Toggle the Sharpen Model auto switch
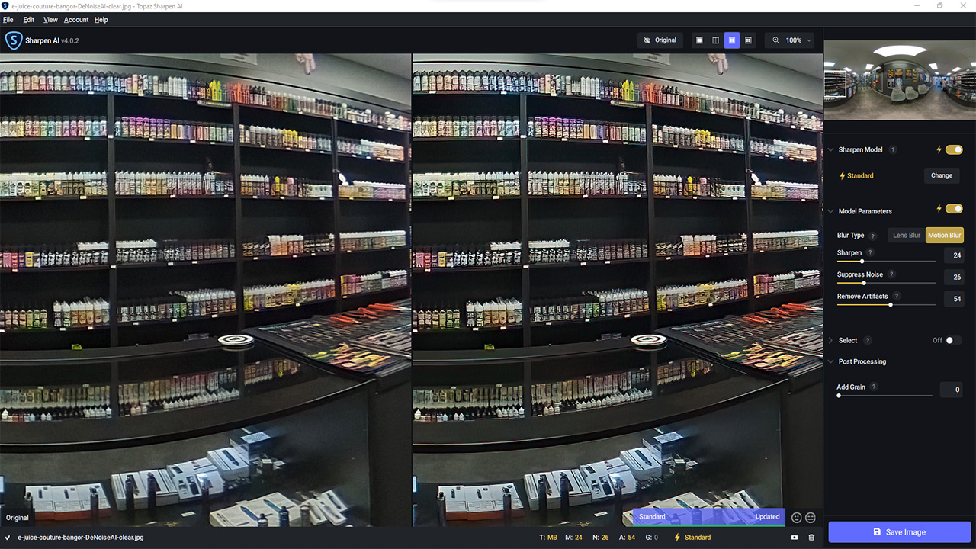Image resolution: width=976 pixels, height=549 pixels. click(x=954, y=150)
